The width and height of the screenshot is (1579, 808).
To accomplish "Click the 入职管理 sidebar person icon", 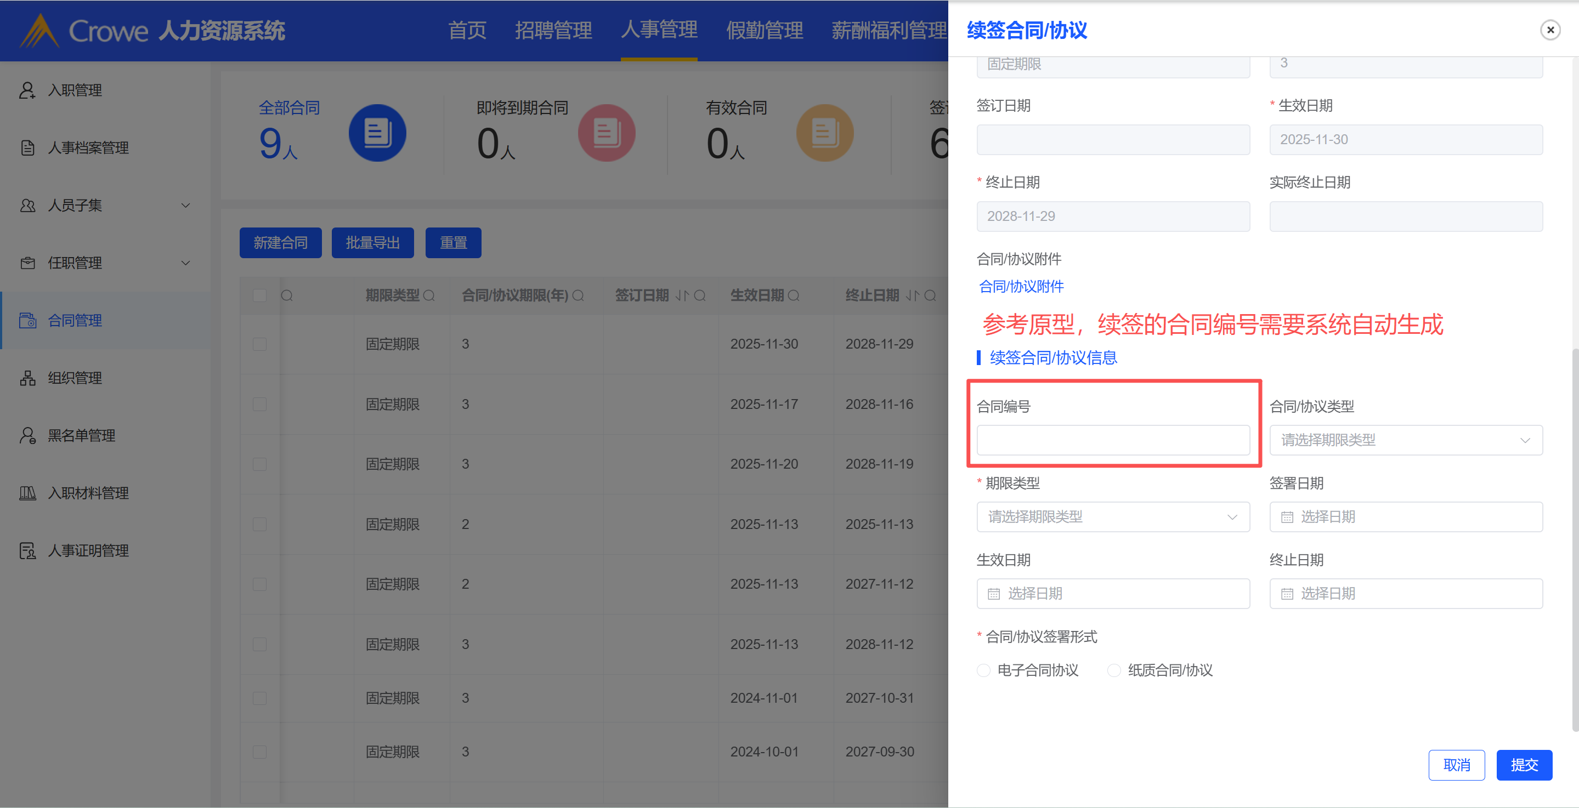I will [27, 90].
